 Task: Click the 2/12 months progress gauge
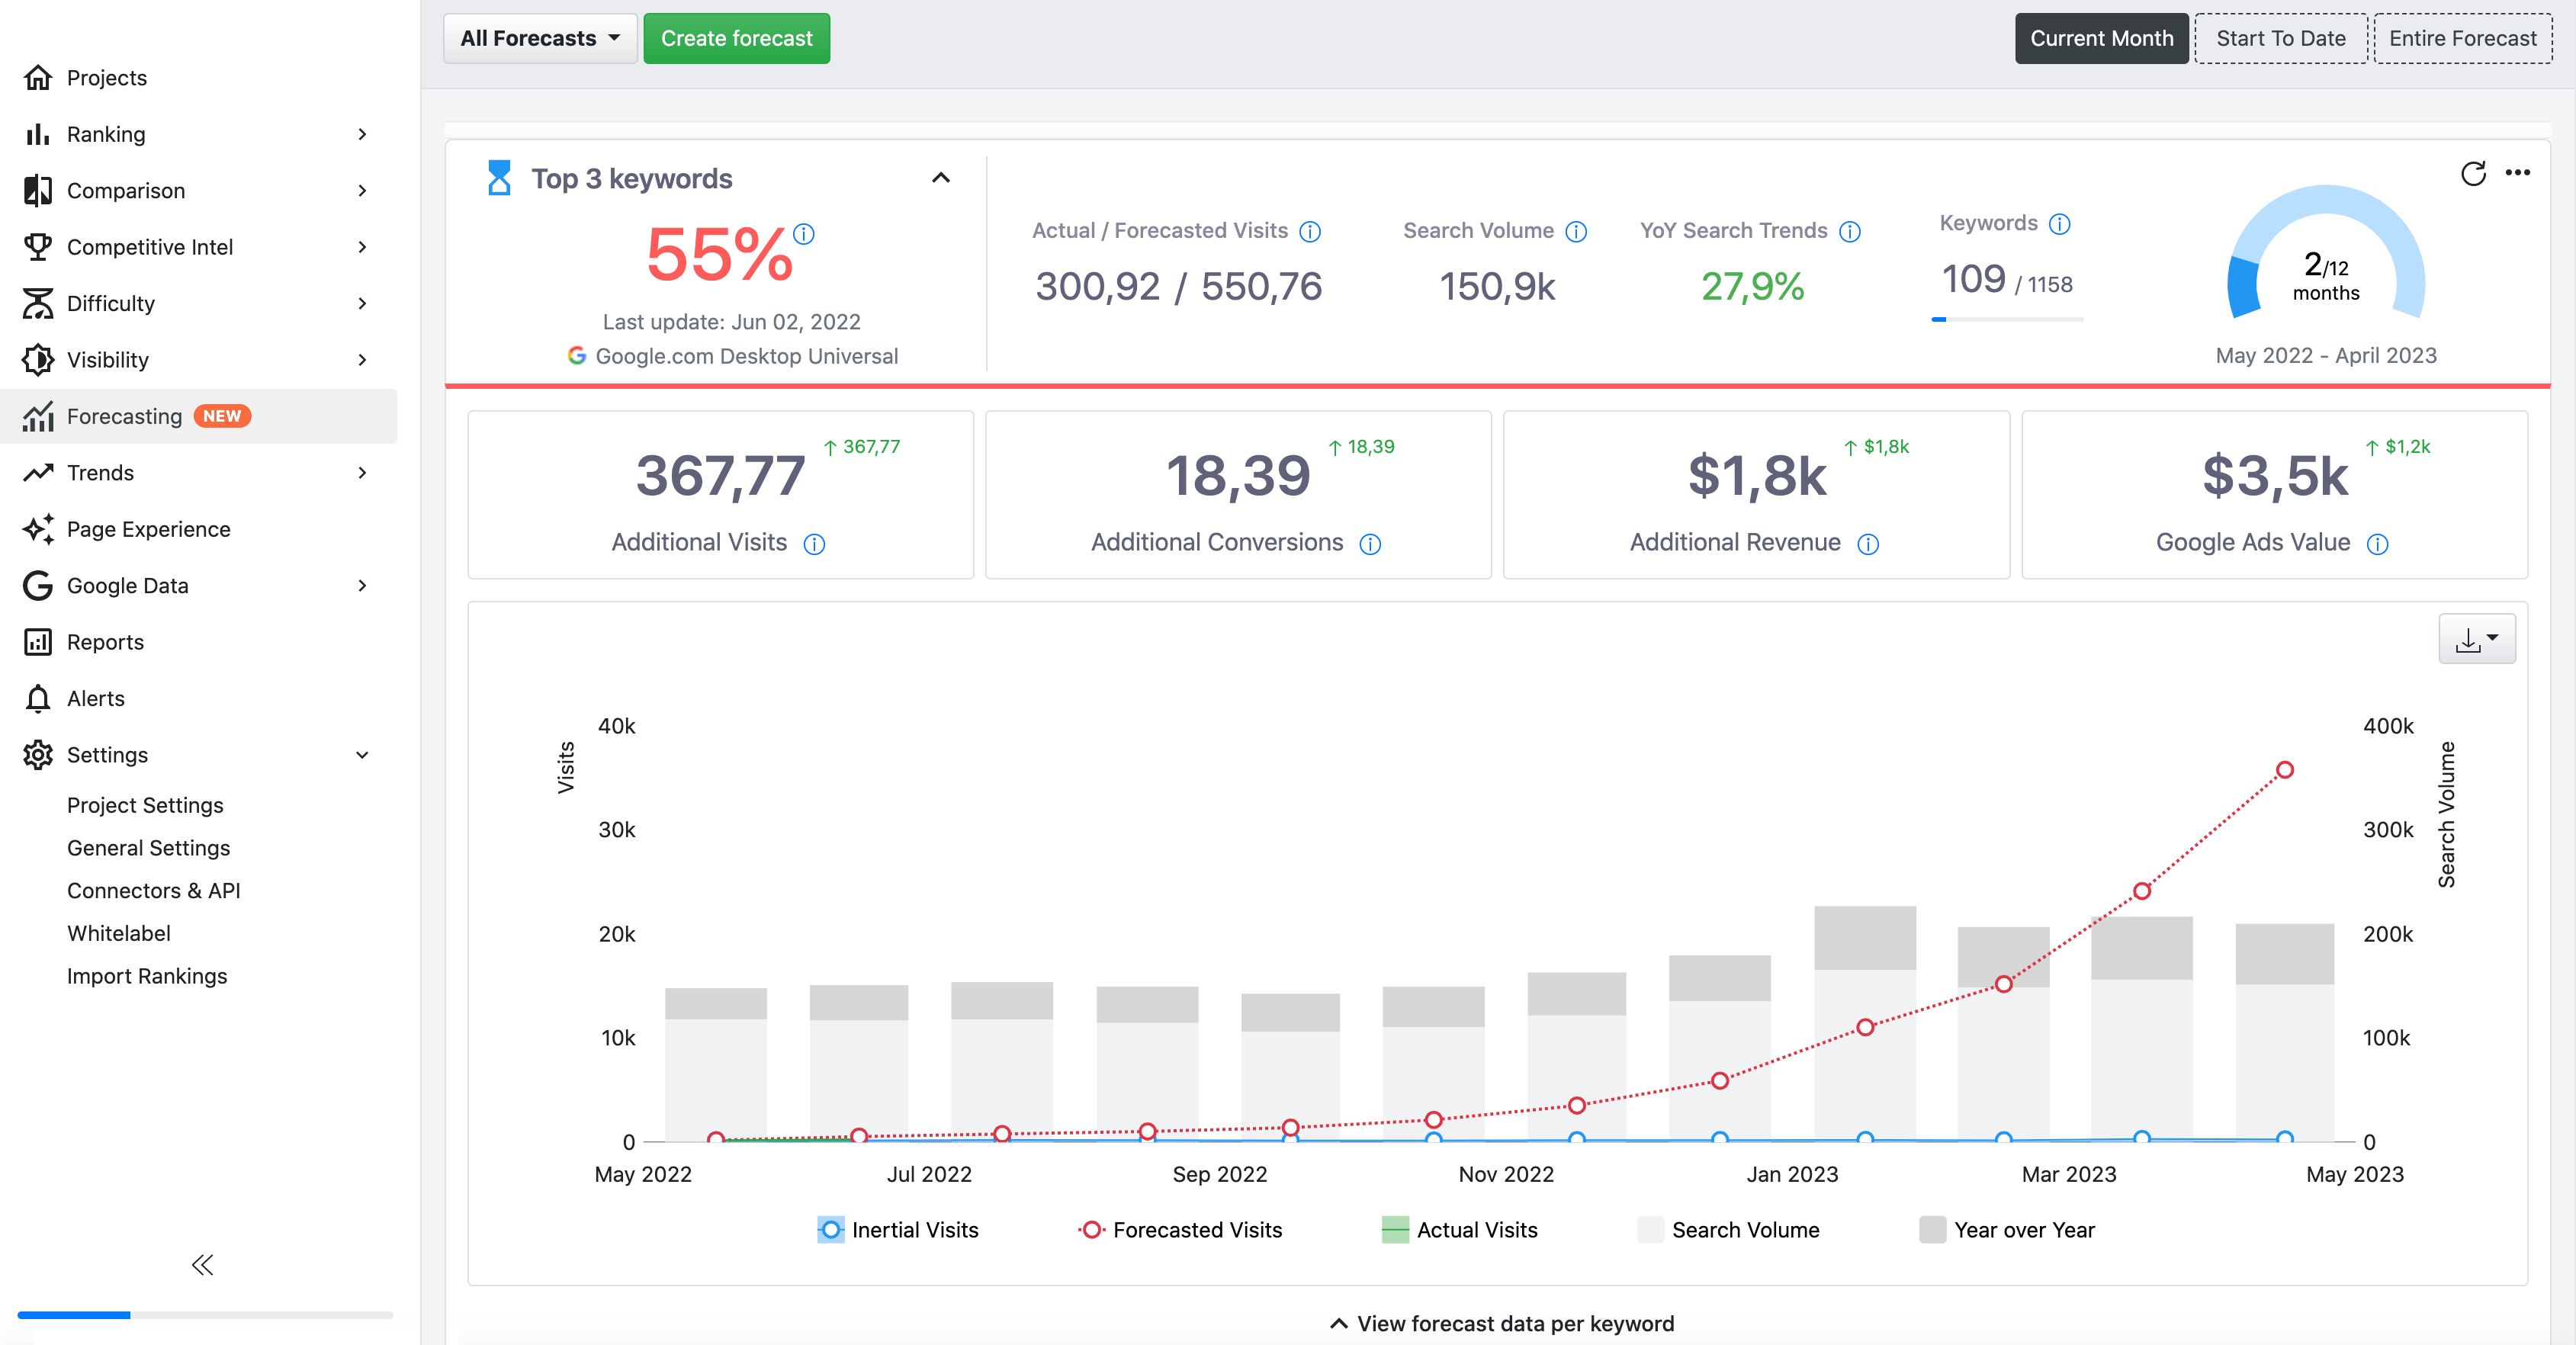[2325, 252]
